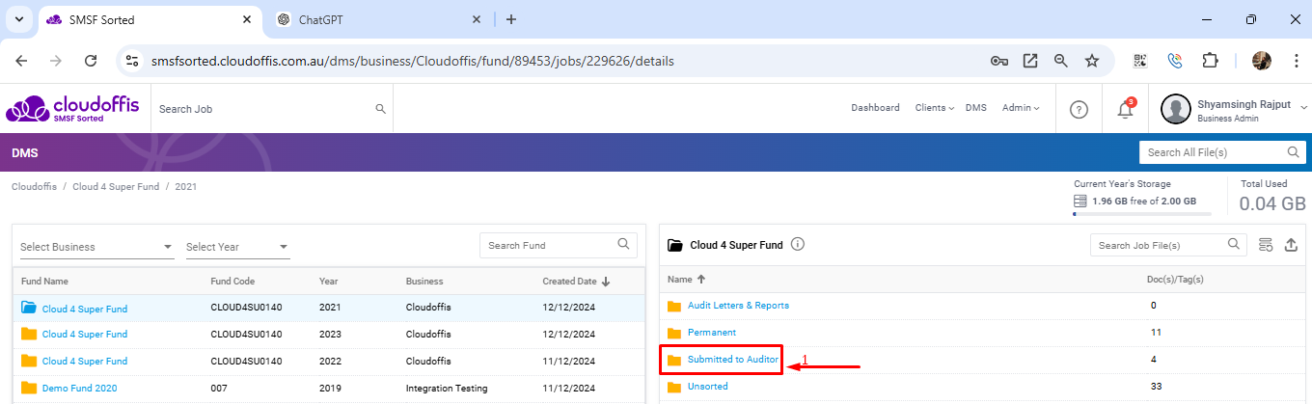Screen dimensions: 1312x404
Task: Click the 33 document count for Unsorted
Action: coord(1156,387)
